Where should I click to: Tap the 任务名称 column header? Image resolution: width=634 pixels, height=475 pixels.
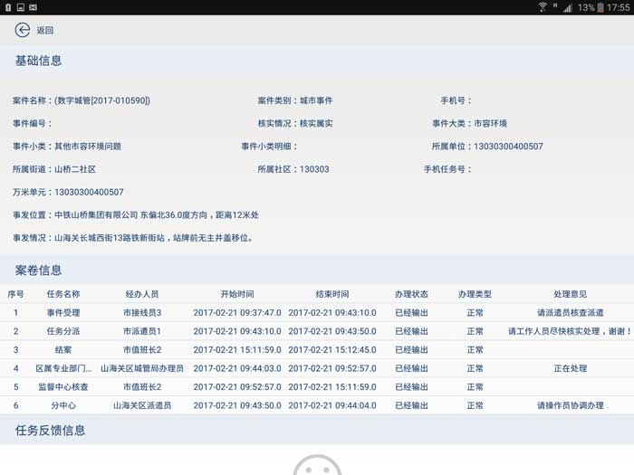63,294
